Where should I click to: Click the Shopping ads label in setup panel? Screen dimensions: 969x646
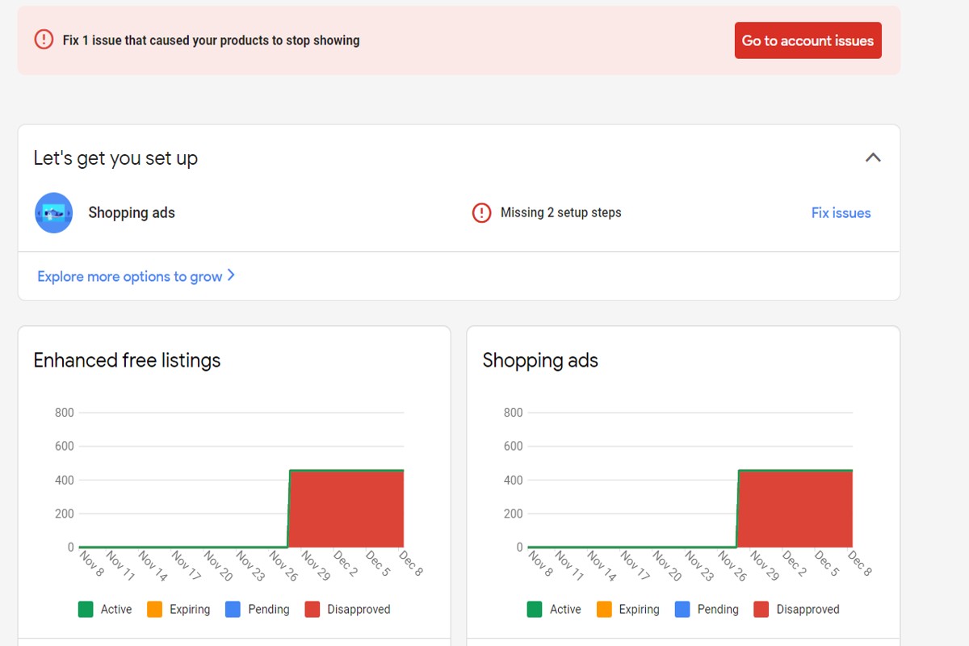[x=132, y=213]
